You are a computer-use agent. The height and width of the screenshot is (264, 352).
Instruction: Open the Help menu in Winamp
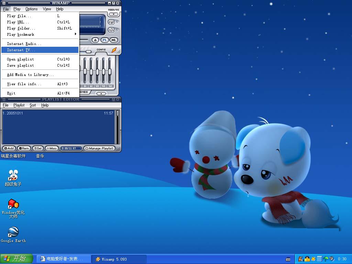60,9
